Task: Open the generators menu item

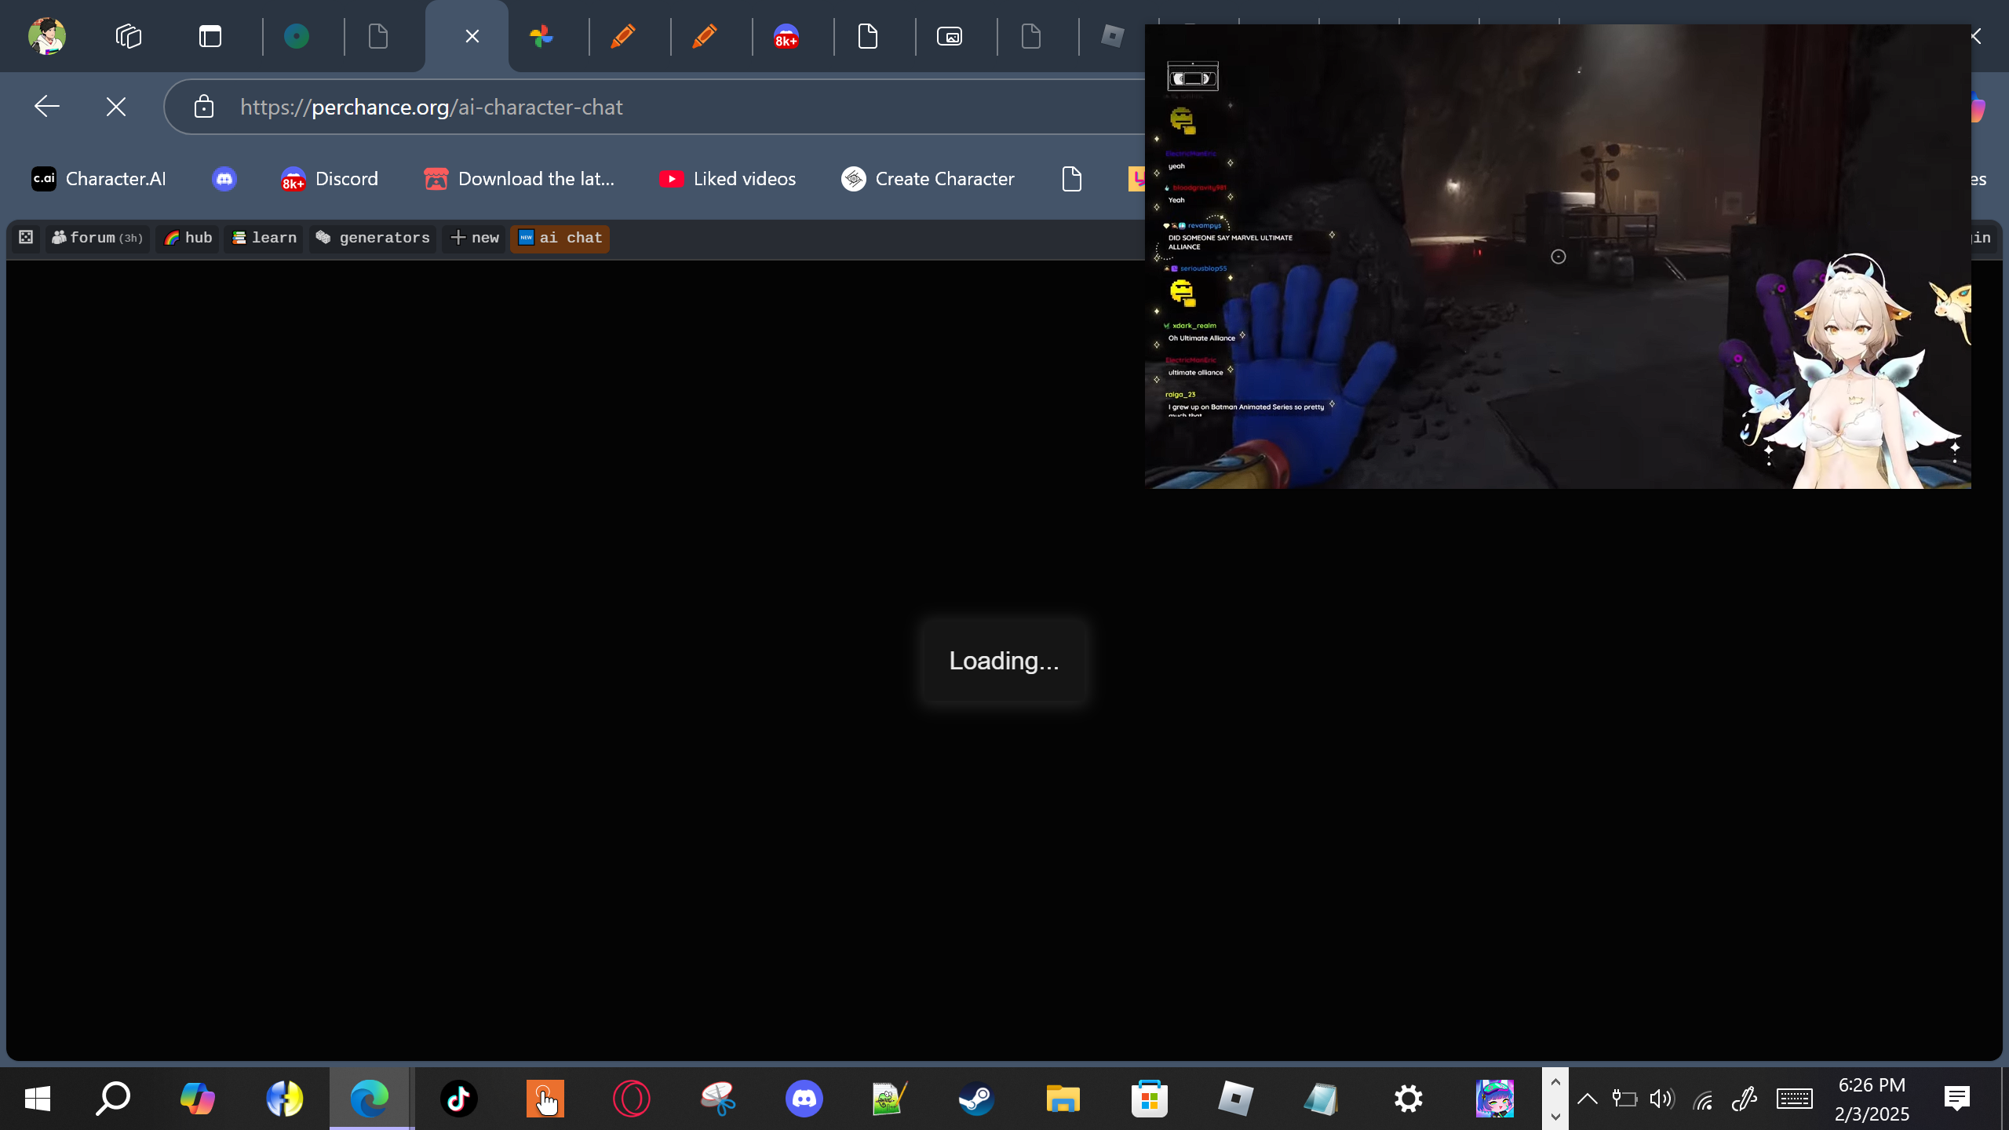Action: [373, 238]
